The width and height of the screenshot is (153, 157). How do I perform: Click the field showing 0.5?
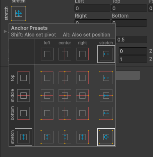[x=132, y=39]
